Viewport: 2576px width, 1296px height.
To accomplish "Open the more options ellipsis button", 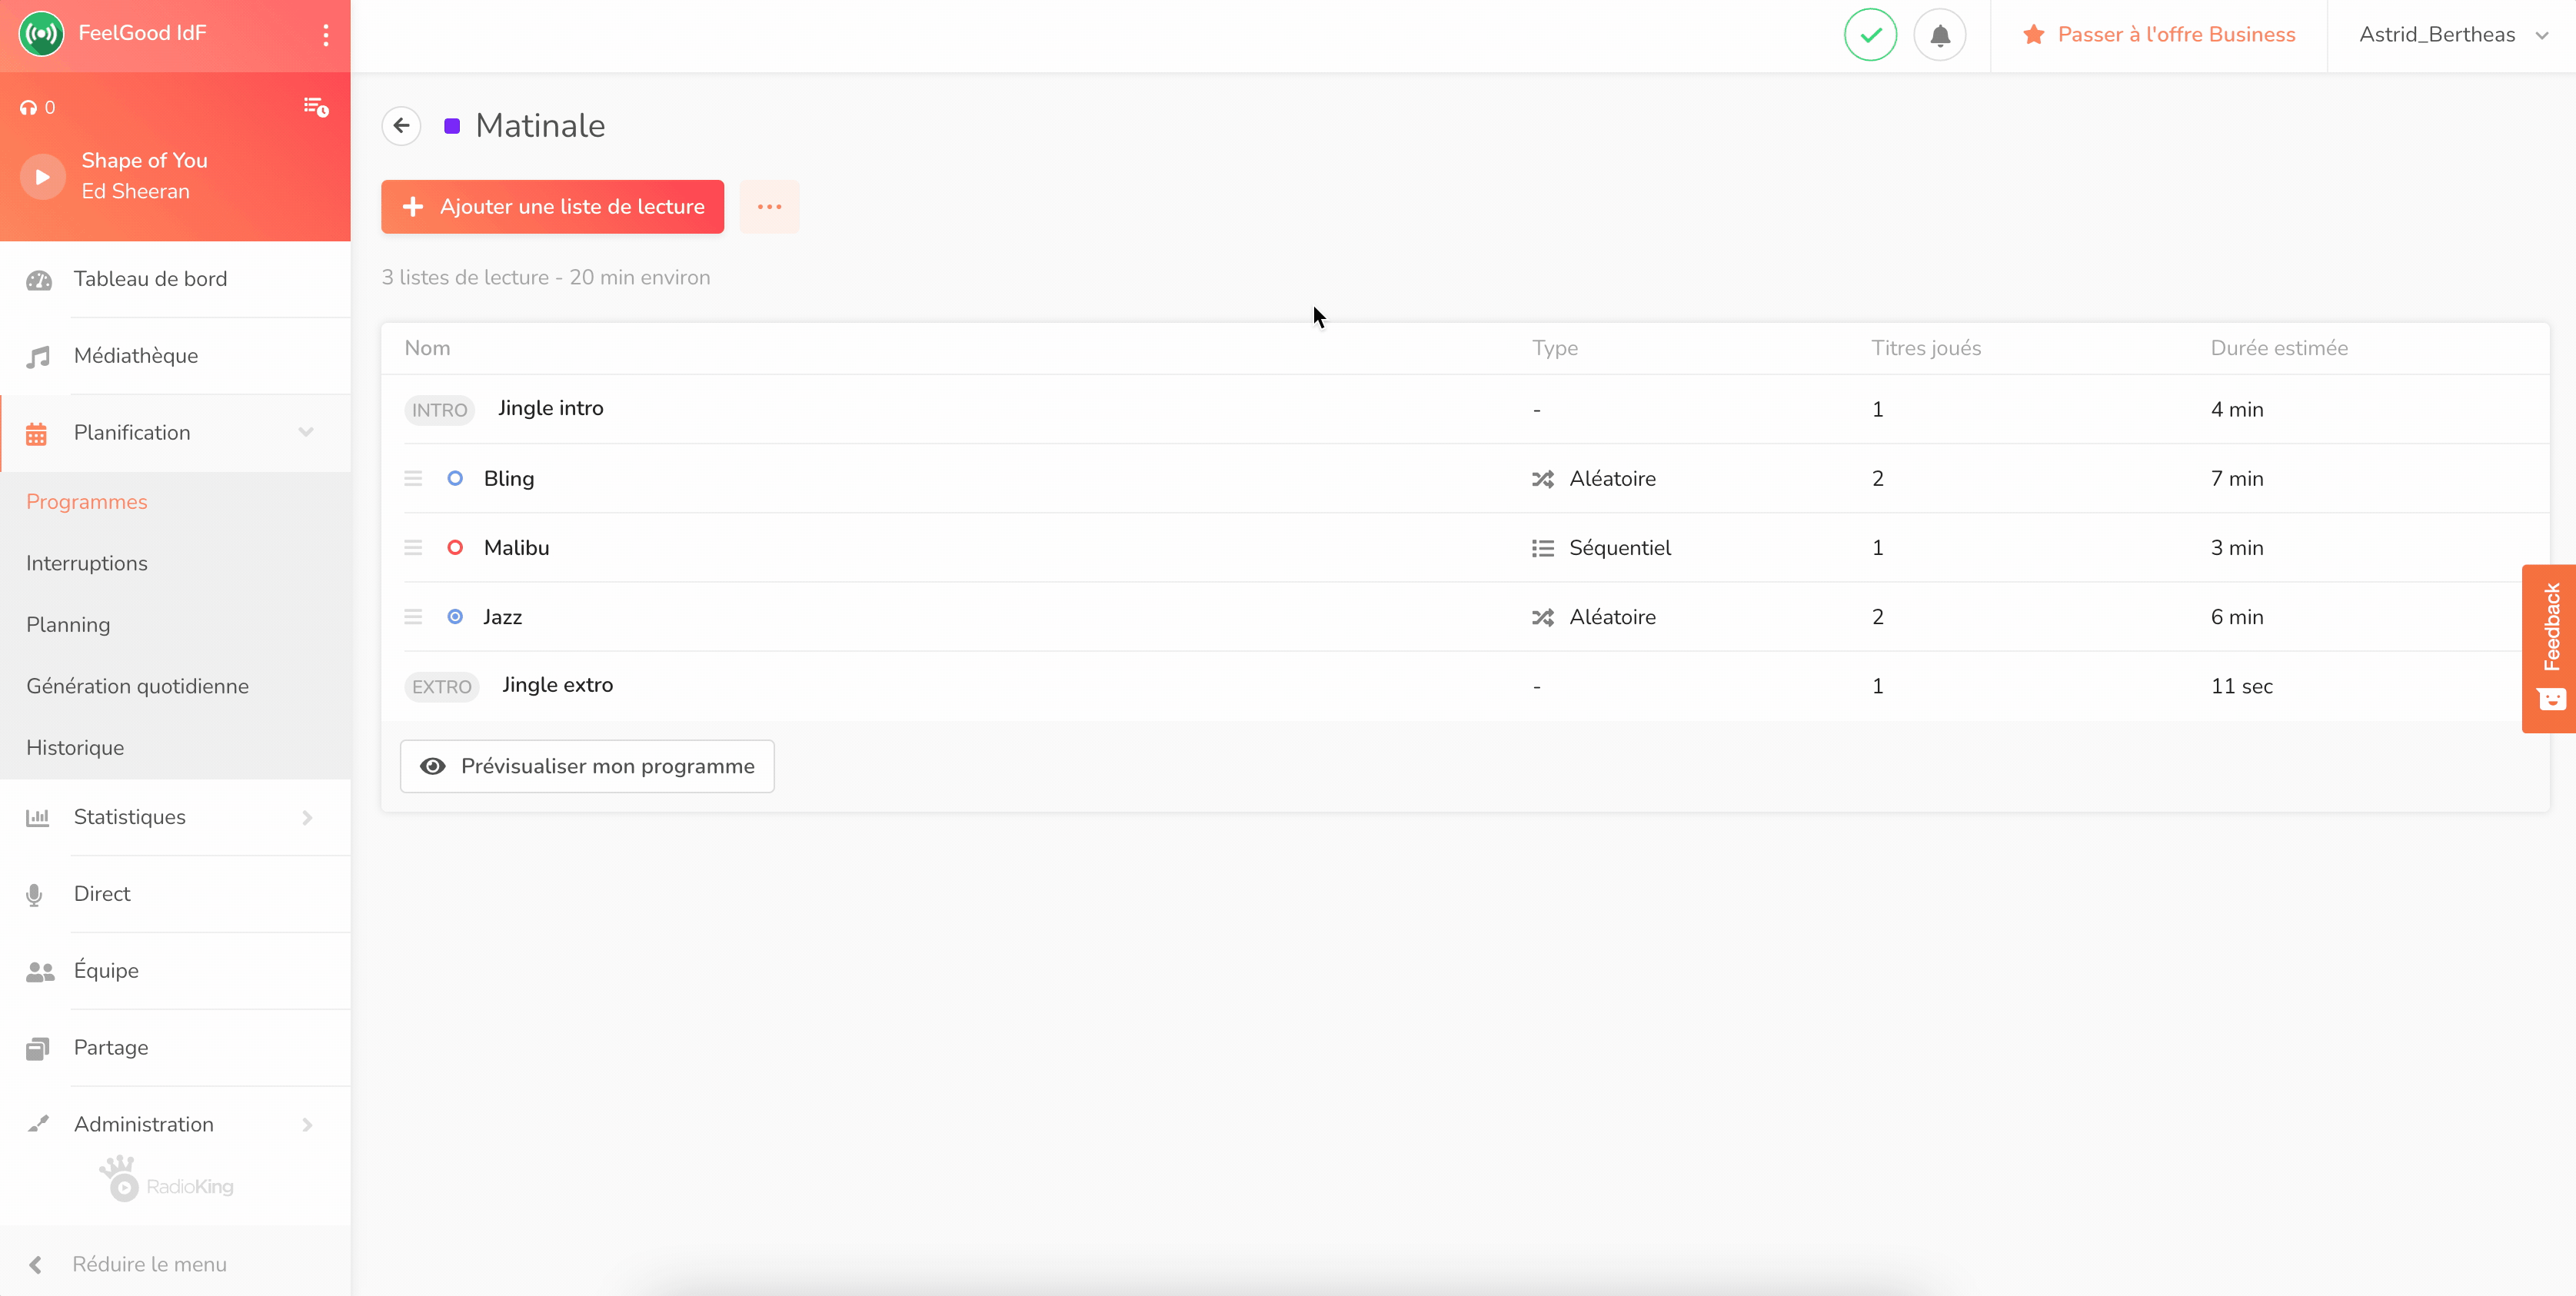I will 769,207.
